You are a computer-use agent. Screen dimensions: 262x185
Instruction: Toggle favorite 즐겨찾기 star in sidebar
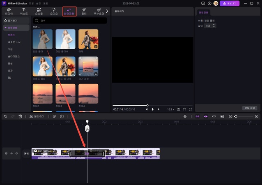(x=5, y=20)
